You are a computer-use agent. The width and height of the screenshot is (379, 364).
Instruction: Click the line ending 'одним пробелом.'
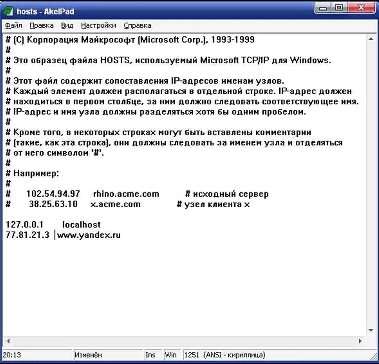pos(156,112)
